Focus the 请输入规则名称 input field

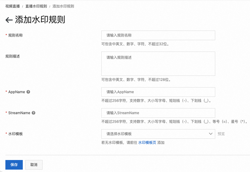pyautogui.click(x=158, y=35)
